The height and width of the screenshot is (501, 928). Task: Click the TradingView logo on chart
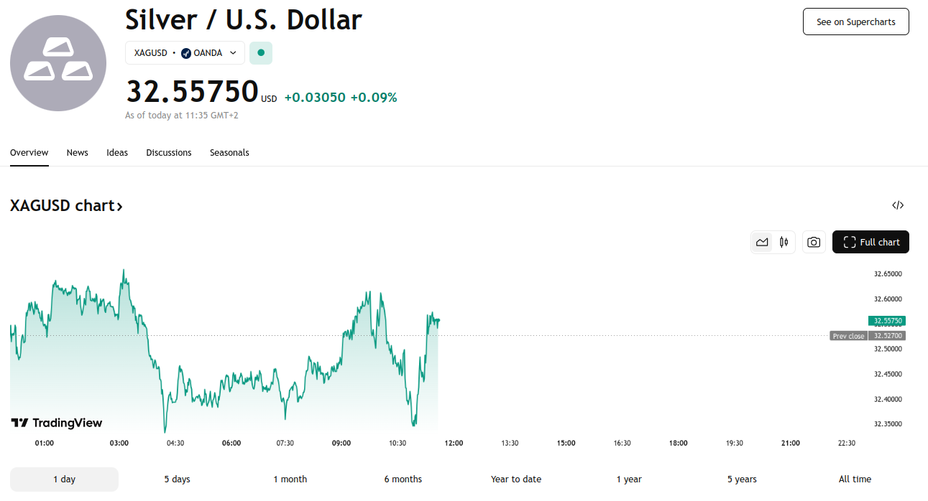click(x=57, y=423)
